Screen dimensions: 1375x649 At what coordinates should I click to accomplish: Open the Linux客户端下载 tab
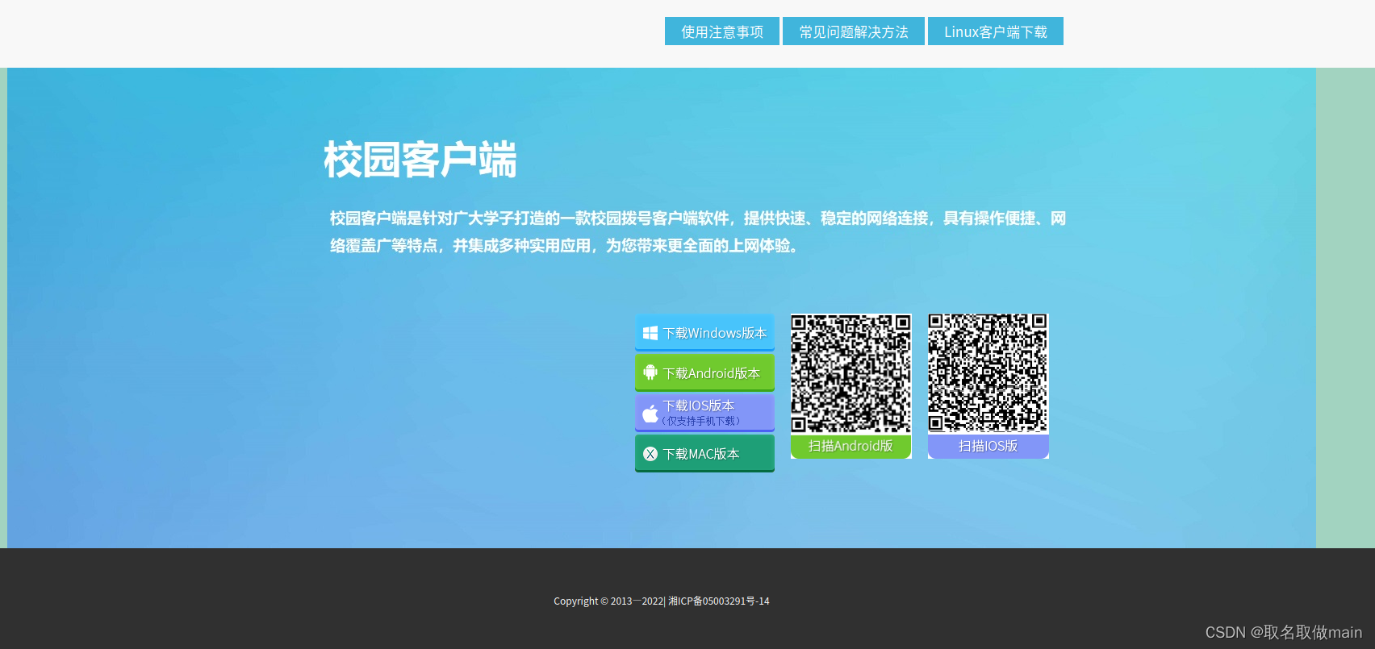tap(996, 31)
